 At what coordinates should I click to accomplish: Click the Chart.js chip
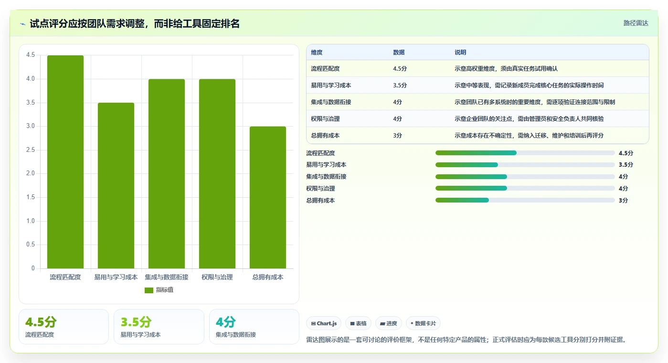click(x=324, y=323)
